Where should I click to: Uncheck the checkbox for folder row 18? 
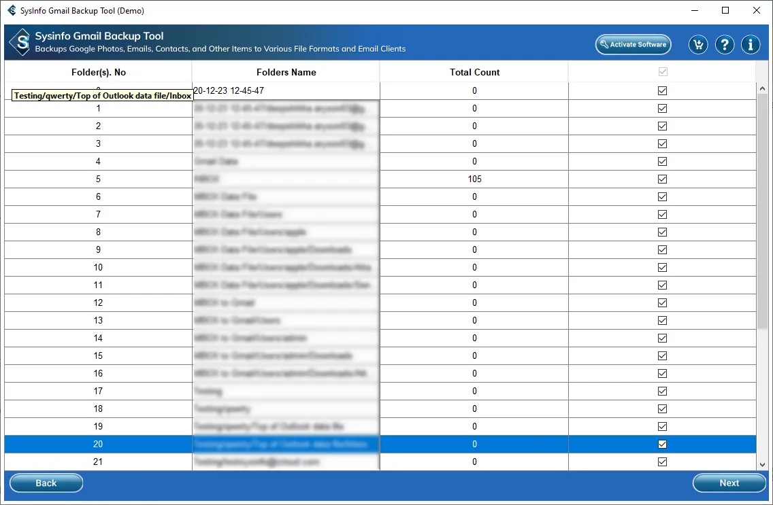pos(662,408)
